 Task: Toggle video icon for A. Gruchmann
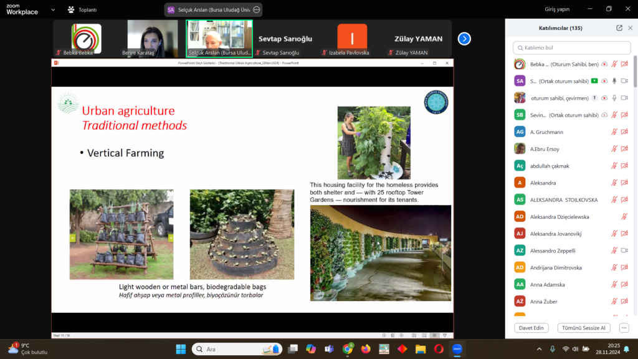pos(624,132)
